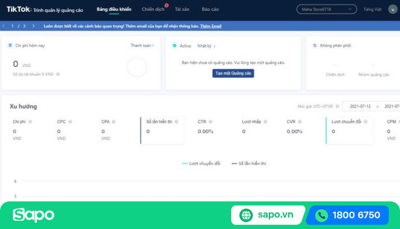Expand the Maha Store0718 account dropdown
This screenshot has width=400, height=229.
point(326,9)
